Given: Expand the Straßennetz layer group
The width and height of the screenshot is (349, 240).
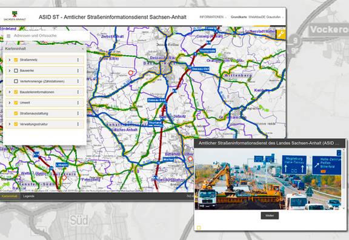Looking at the screenshot, I should (x=9, y=60).
